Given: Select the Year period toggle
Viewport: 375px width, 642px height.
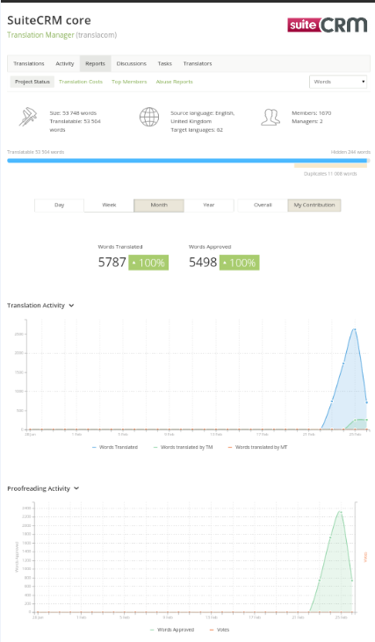Looking at the screenshot, I should (209, 205).
